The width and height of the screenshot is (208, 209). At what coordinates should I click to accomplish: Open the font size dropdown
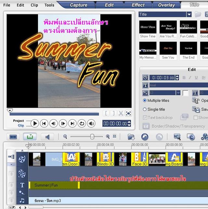(x=178, y=93)
